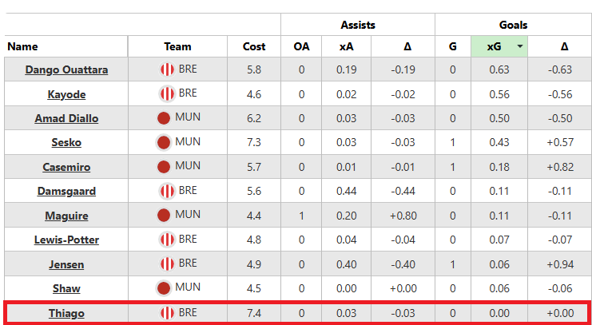Click Manchester United badge in Maguire row
Viewport: 592px width, 325px height.
[164, 215]
